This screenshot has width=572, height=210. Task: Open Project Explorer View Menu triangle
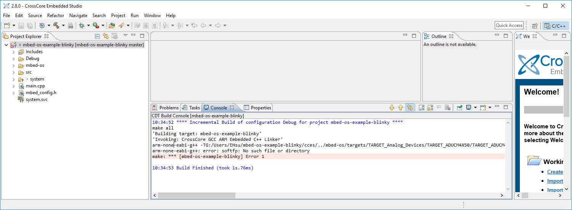125,36
